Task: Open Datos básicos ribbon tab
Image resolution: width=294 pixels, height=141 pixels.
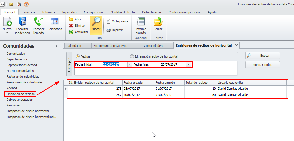Action: (x=152, y=12)
